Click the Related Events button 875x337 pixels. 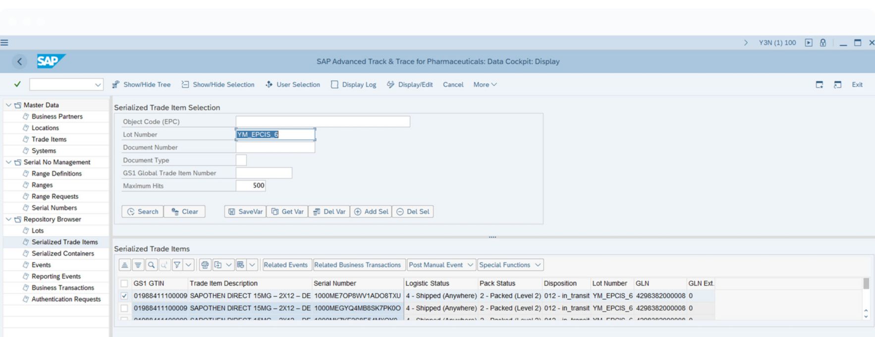[x=285, y=265]
